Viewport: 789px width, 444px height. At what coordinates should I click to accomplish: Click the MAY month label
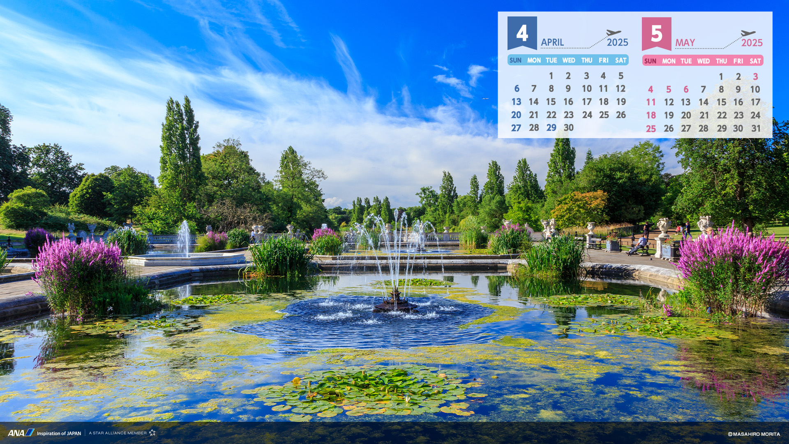point(685,43)
